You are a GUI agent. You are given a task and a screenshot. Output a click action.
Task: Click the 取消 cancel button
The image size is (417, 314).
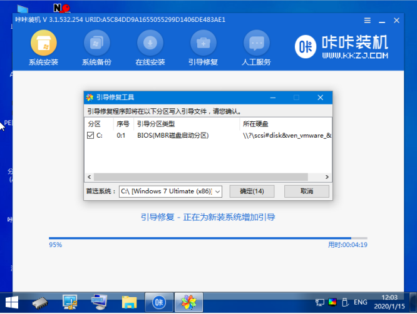[306, 191]
